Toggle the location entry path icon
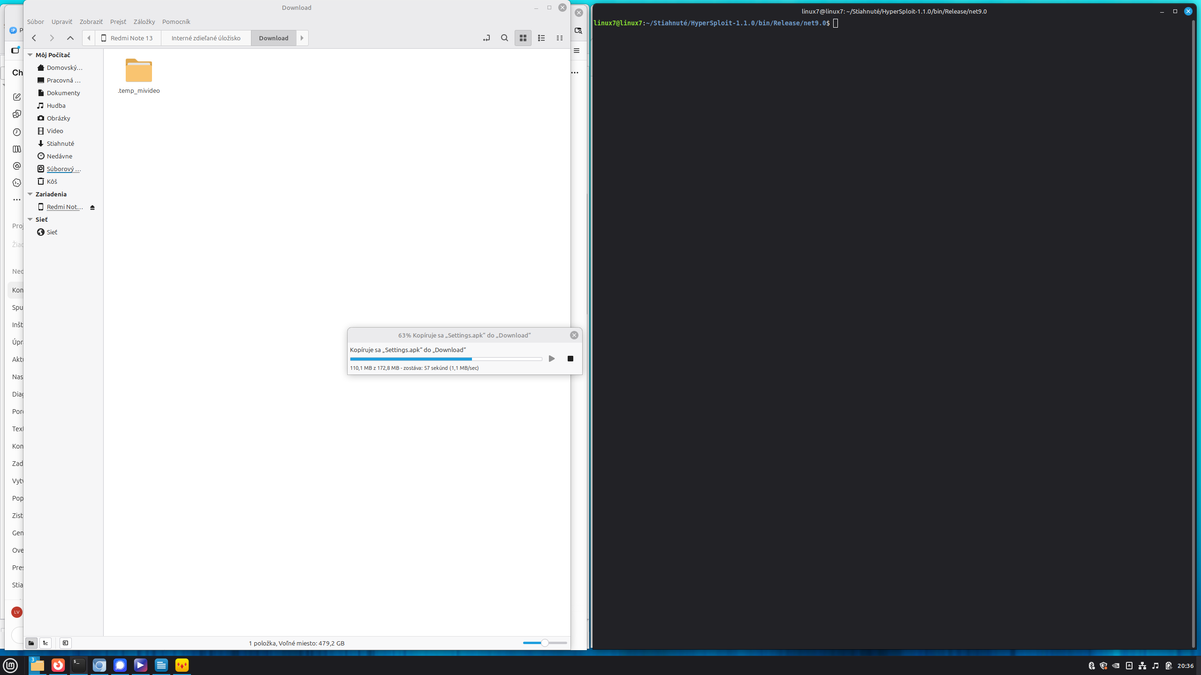The width and height of the screenshot is (1201, 675). click(x=486, y=38)
